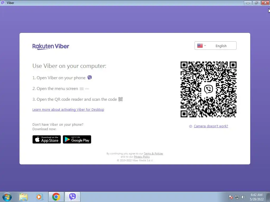Open the Camera doesn't work? link
Screen dimensions: 270x202
211,126
